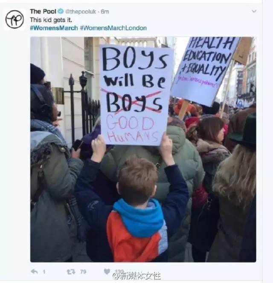Click the tweet text This kid gets it
This screenshot has height=283, width=273.
51,20
